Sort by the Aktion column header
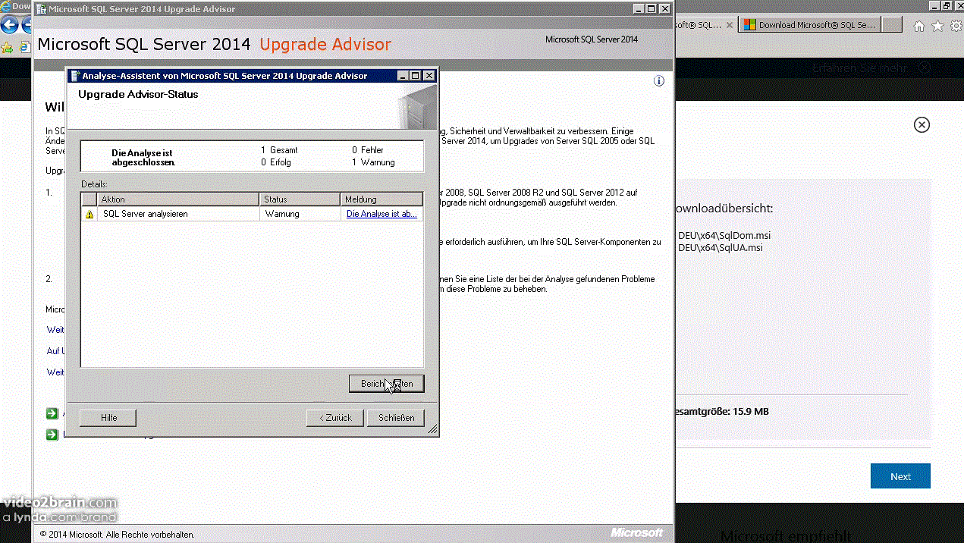964x543 pixels. (x=178, y=199)
